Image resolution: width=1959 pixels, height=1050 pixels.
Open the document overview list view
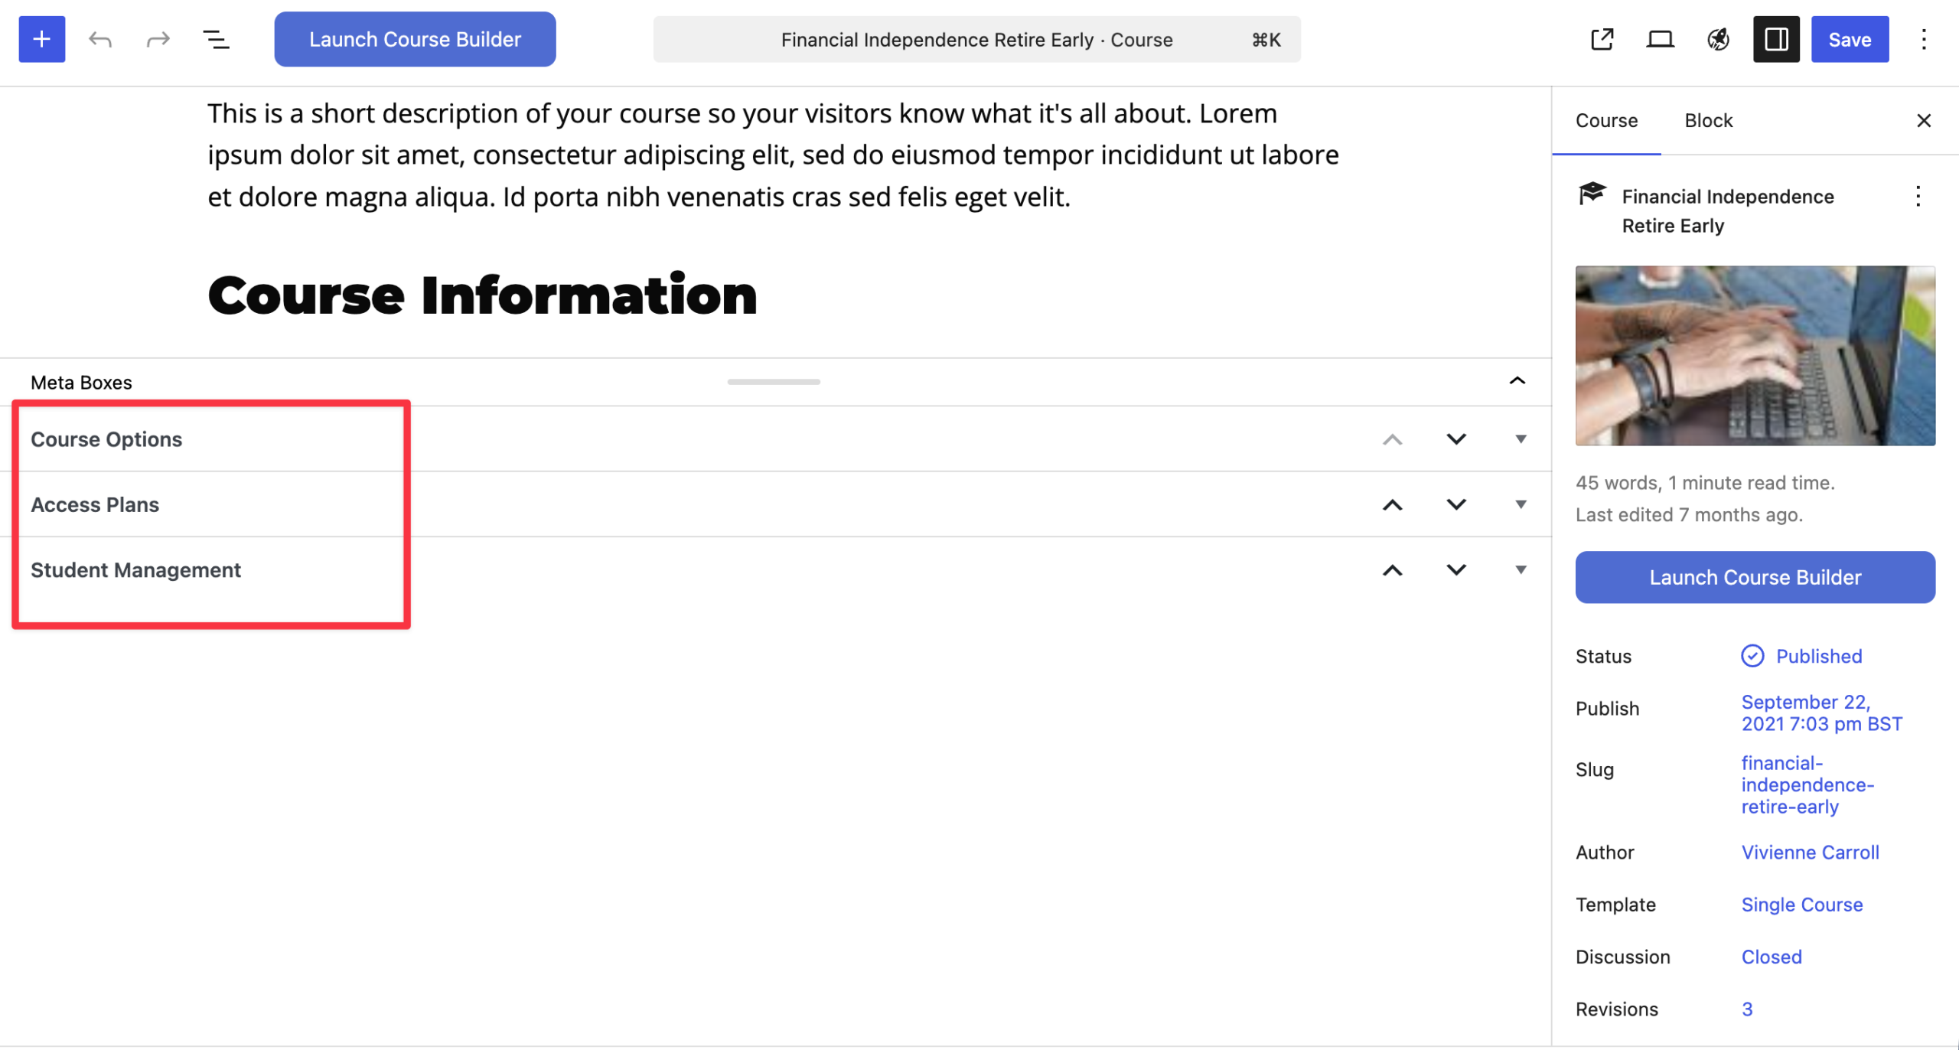click(216, 39)
